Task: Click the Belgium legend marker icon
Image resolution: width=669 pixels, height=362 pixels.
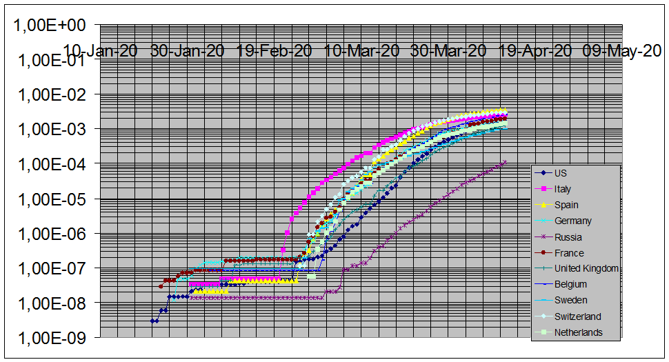Action: click(543, 284)
